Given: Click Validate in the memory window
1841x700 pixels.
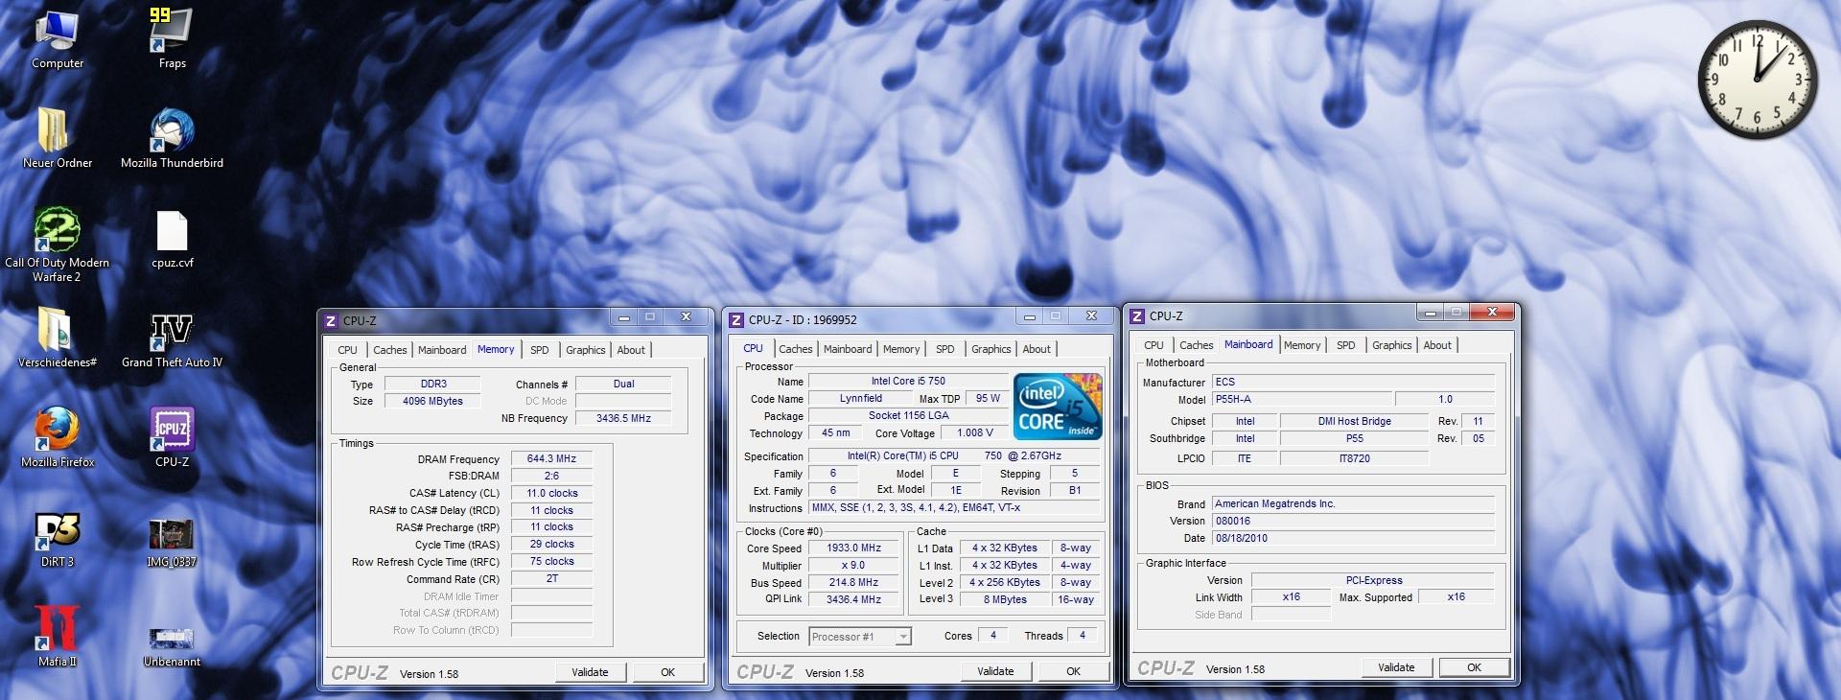Looking at the screenshot, I should coord(590,672).
